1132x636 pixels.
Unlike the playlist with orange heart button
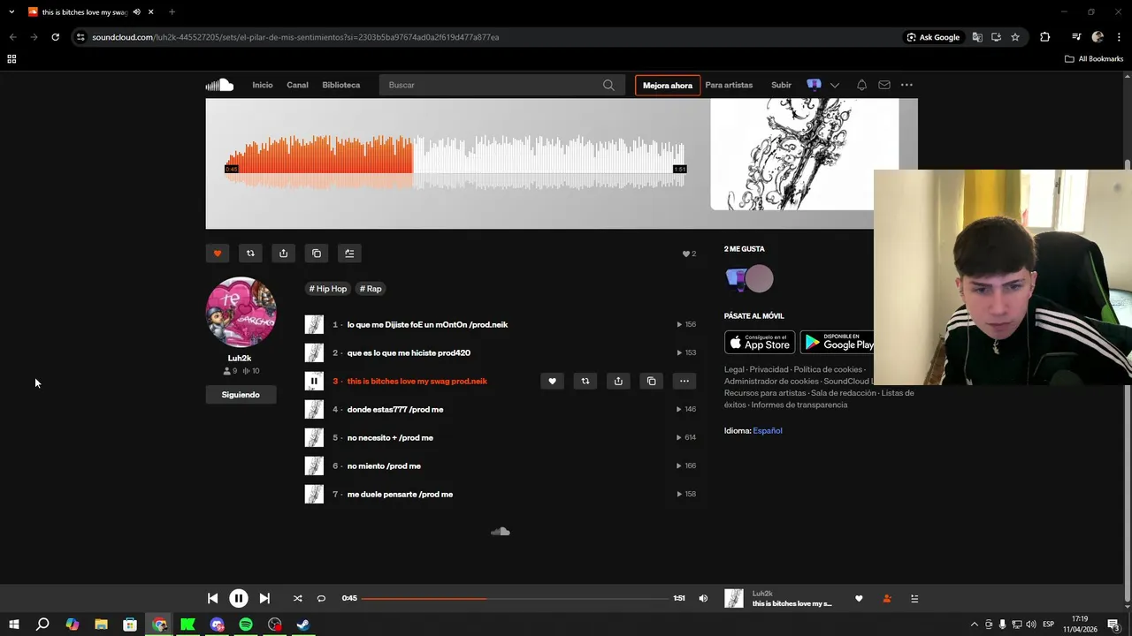(218, 254)
